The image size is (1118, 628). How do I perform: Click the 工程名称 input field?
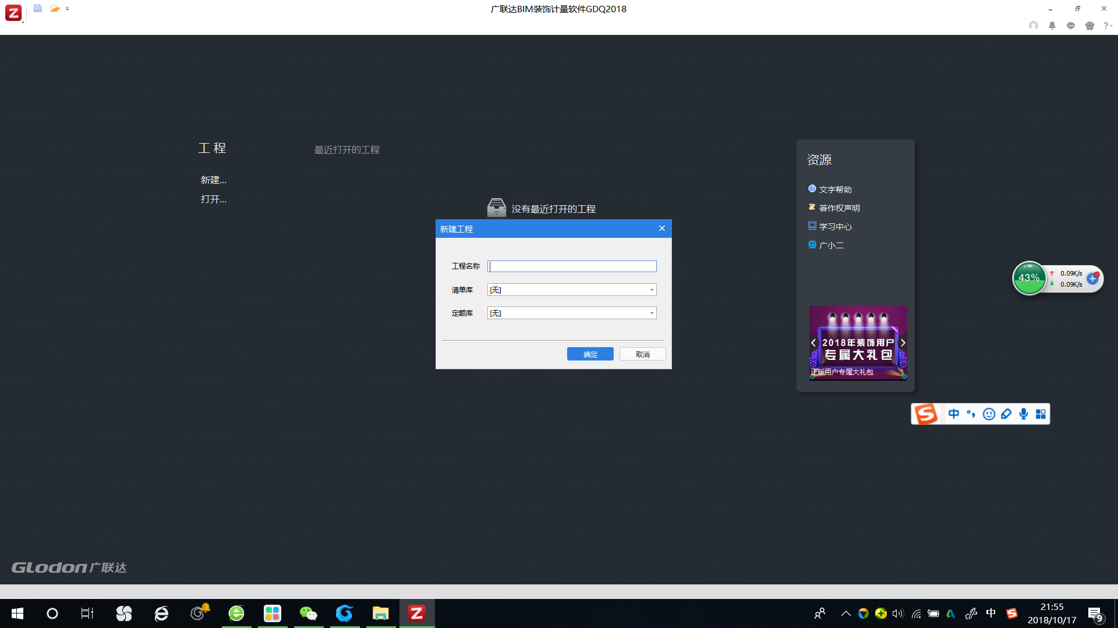[x=572, y=266]
